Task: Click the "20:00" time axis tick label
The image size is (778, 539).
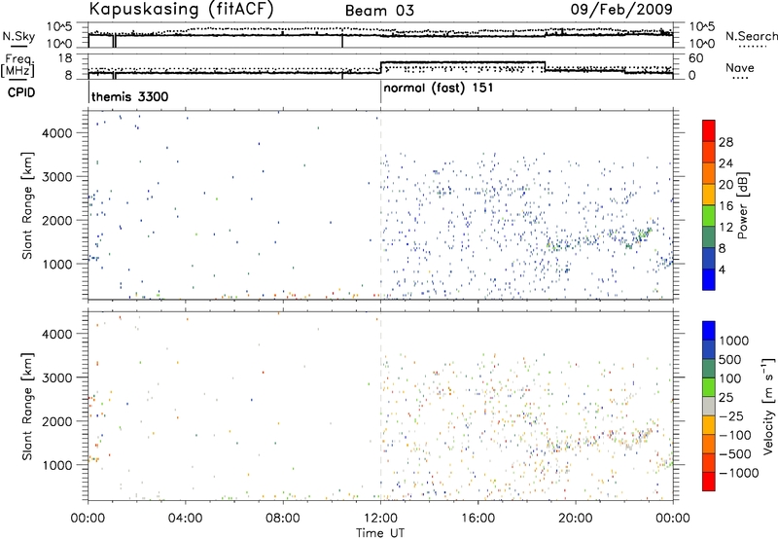Action: (x=576, y=518)
